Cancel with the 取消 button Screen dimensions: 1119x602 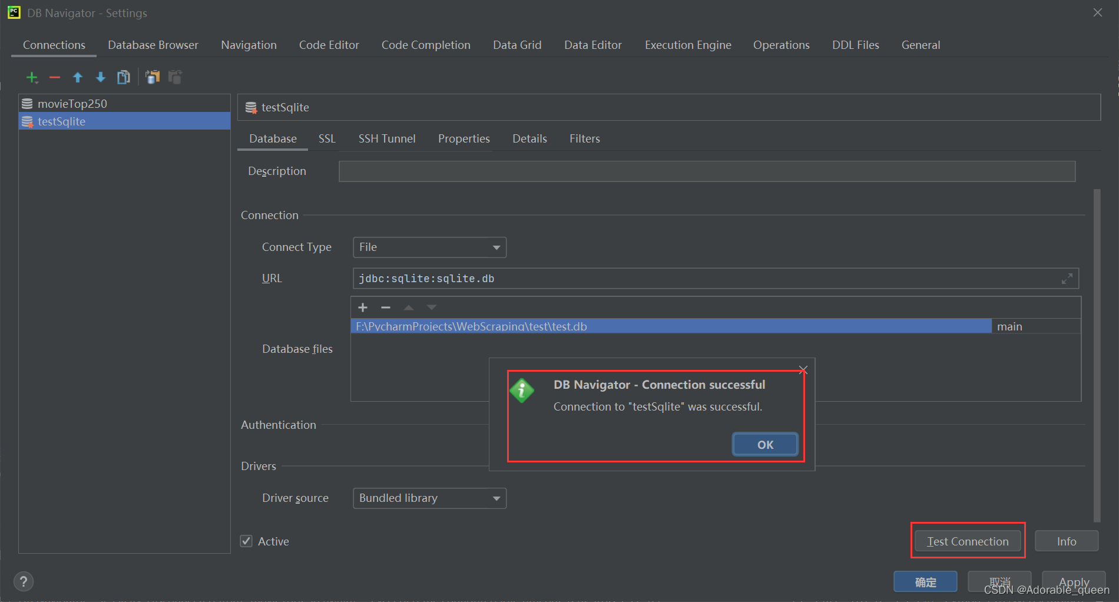click(x=999, y=582)
